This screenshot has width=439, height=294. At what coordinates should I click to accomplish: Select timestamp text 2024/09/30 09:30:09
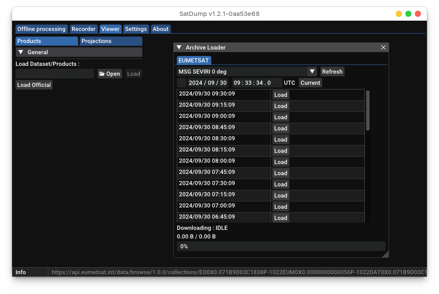[x=207, y=93]
